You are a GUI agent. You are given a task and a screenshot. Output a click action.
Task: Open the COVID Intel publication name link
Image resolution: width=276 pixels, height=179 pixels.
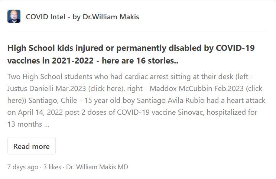82,17
